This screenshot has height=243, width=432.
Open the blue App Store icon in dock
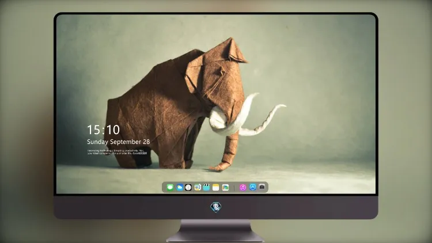click(x=253, y=187)
